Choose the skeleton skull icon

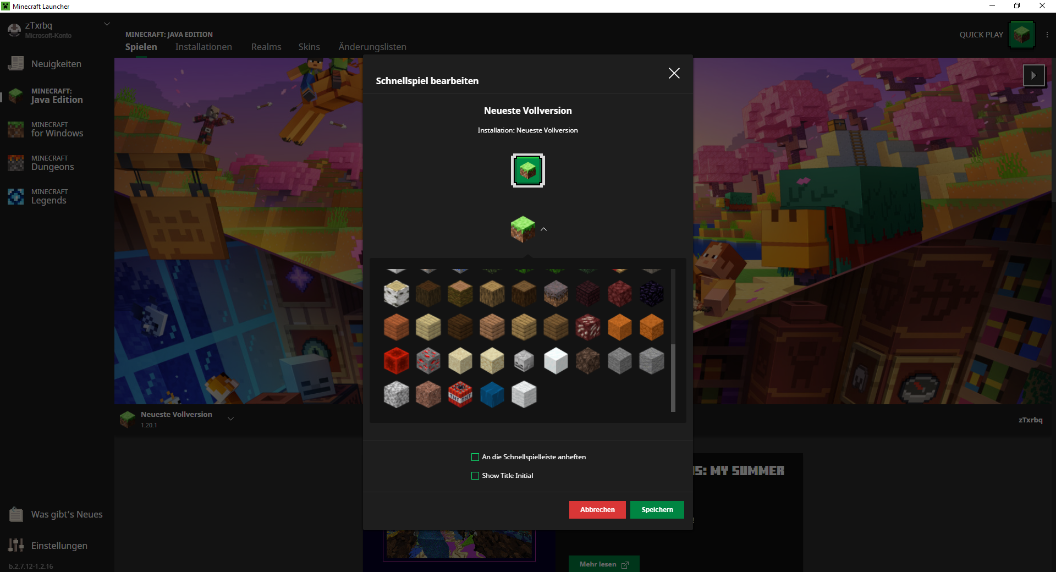524,361
